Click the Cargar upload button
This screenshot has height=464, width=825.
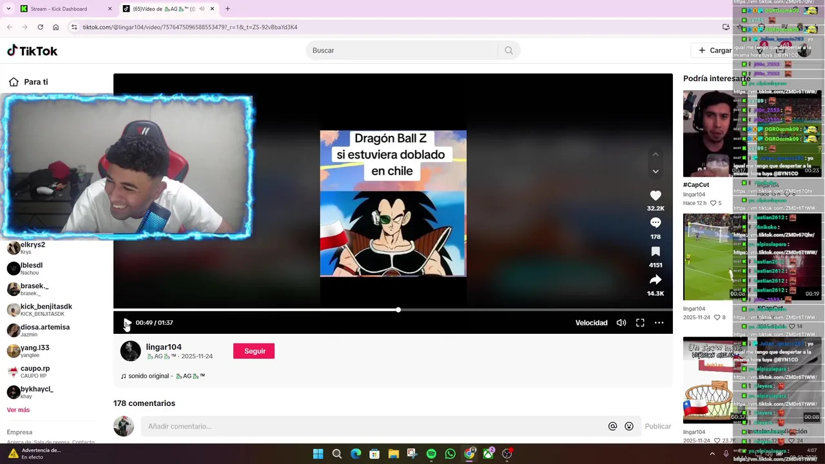click(x=715, y=50)
